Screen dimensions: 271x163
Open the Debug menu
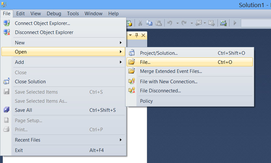[x=54, y=13]
